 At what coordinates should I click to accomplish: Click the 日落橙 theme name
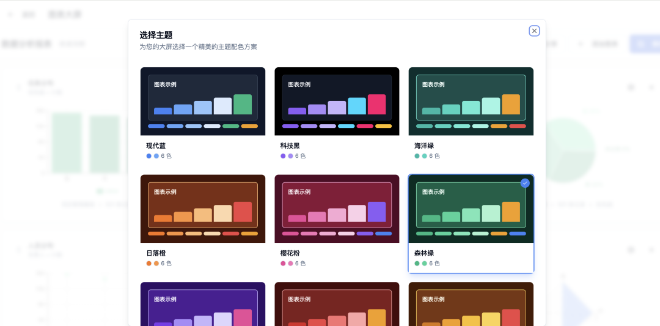point(156,253)
